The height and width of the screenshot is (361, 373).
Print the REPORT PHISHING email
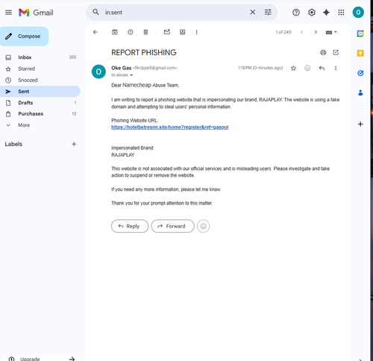pyautogui.click(x=323, y=52)
